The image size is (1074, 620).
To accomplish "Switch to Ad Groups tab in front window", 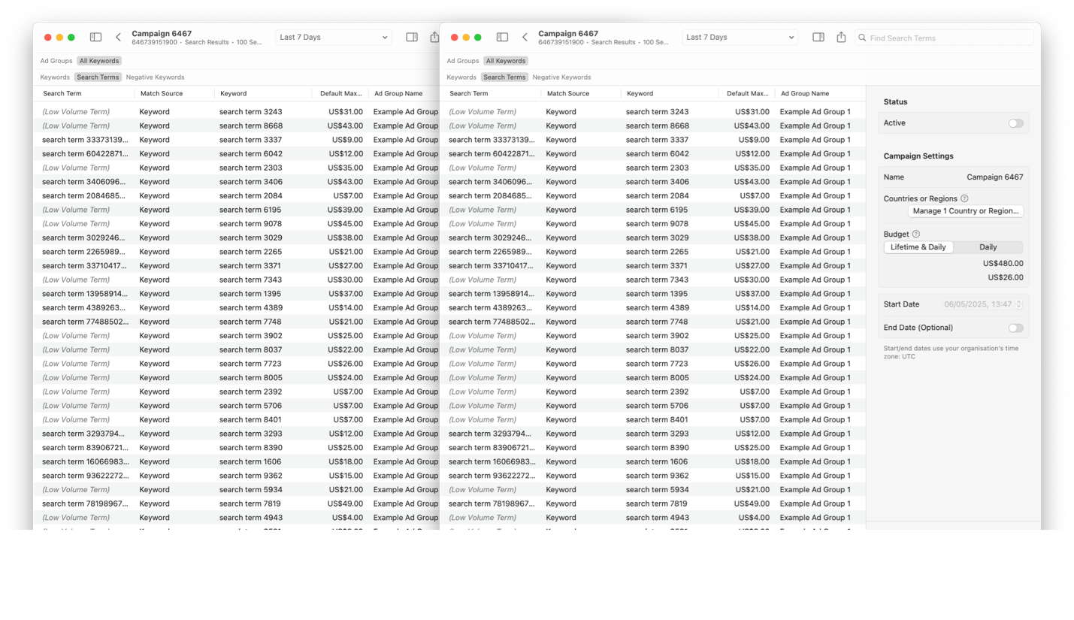I will (462, 61).
